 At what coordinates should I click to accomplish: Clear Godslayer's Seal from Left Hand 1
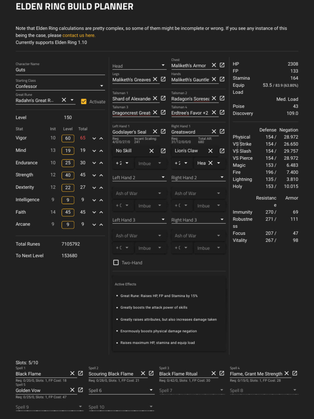(x=155, y=131)
